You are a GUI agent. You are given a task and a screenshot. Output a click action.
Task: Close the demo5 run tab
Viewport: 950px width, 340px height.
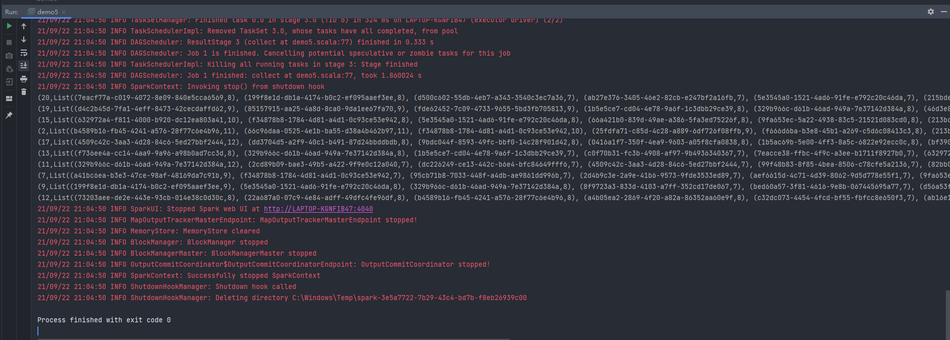pos(64,12)
